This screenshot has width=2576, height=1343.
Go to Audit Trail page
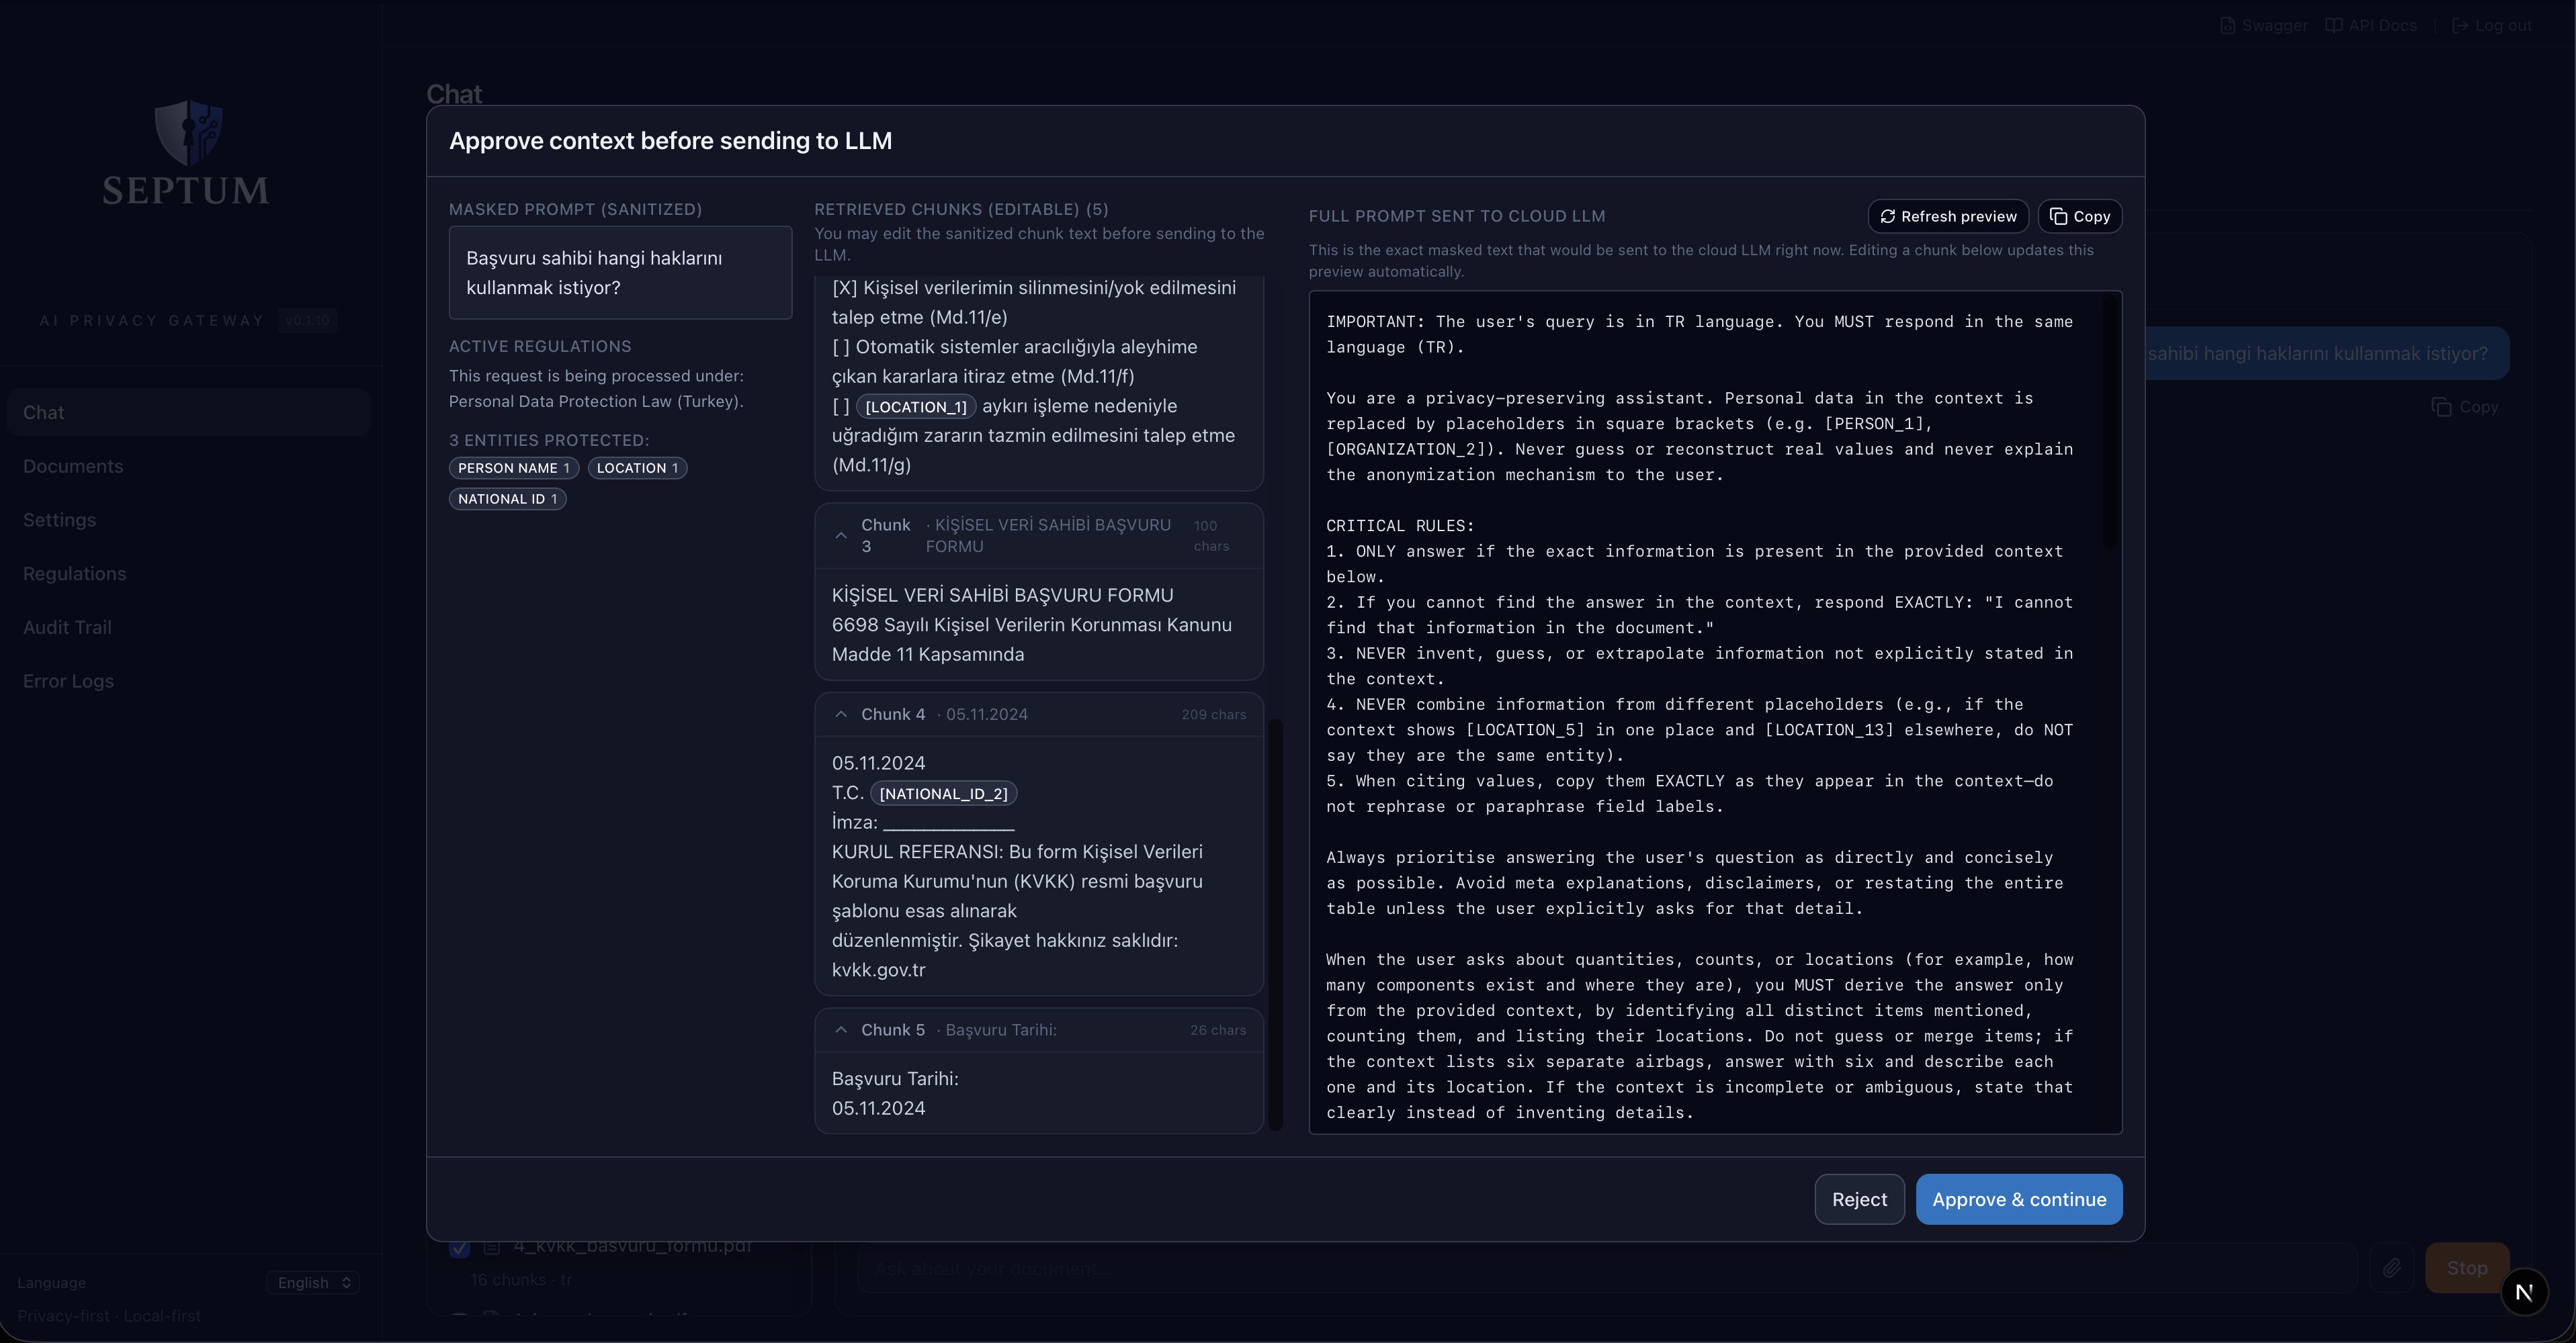pos(67,628)
